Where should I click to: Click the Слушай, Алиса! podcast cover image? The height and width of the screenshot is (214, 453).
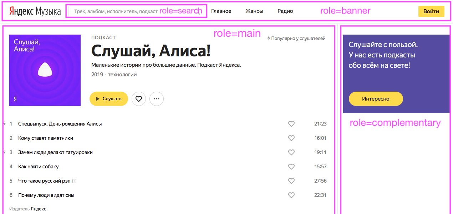[45, 70]
